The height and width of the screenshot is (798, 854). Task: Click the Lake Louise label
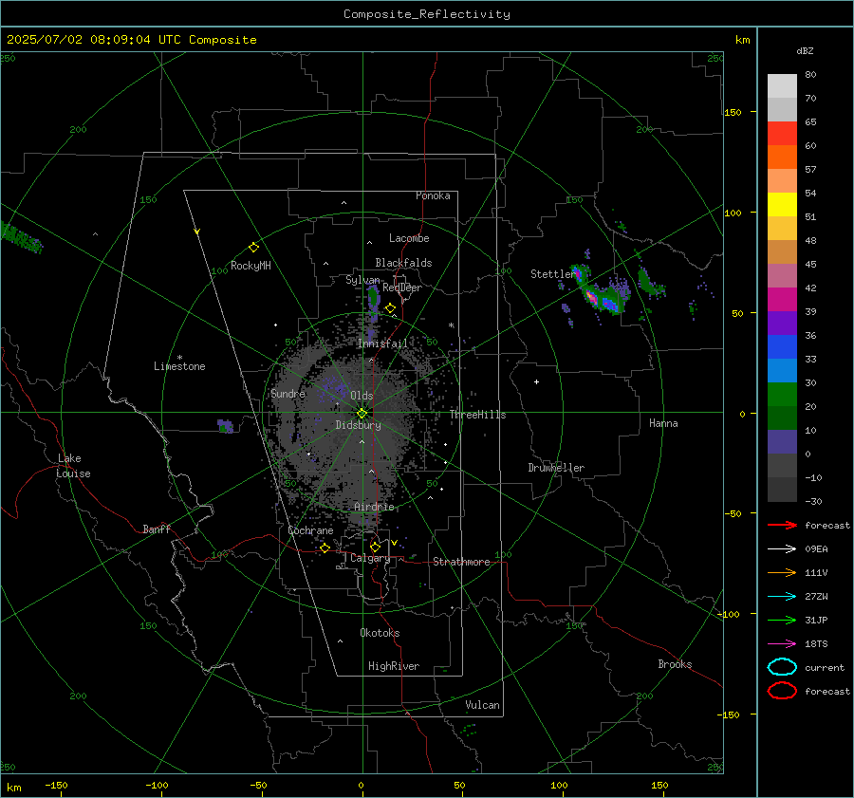click(73, 466)
